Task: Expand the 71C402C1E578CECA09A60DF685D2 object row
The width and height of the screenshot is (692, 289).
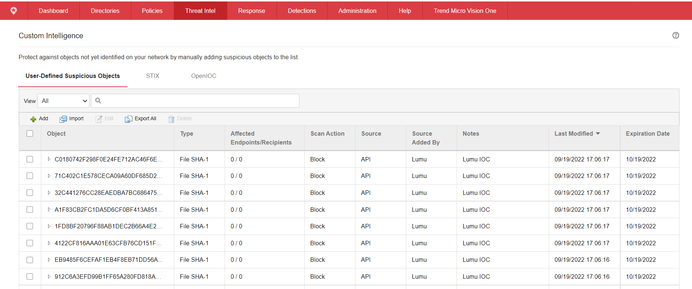Action: click(49, 176)
